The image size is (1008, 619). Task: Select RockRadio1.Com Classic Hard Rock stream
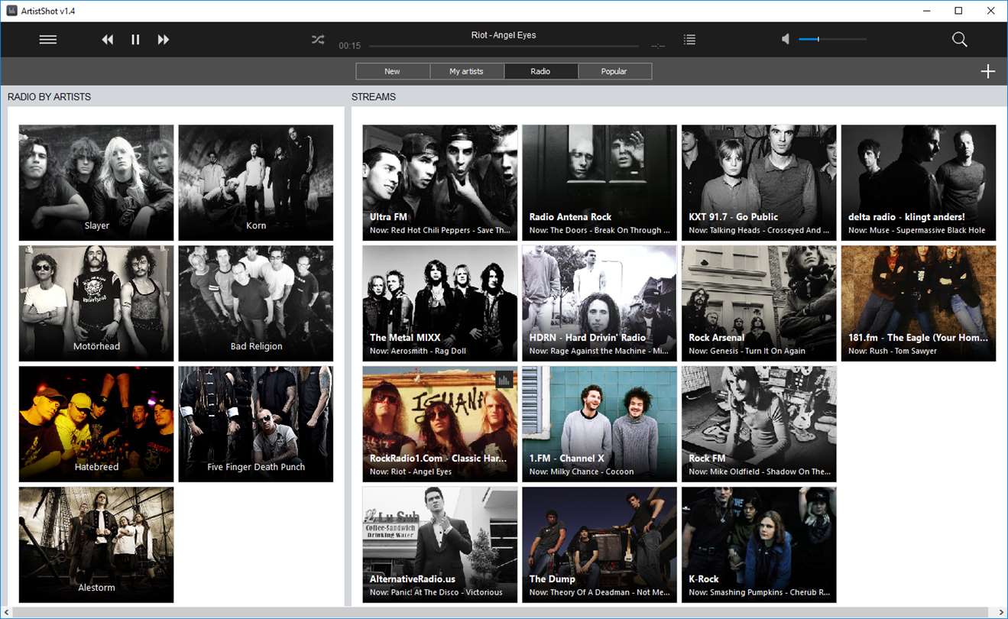pyautogui.click(x=440, y=424)
